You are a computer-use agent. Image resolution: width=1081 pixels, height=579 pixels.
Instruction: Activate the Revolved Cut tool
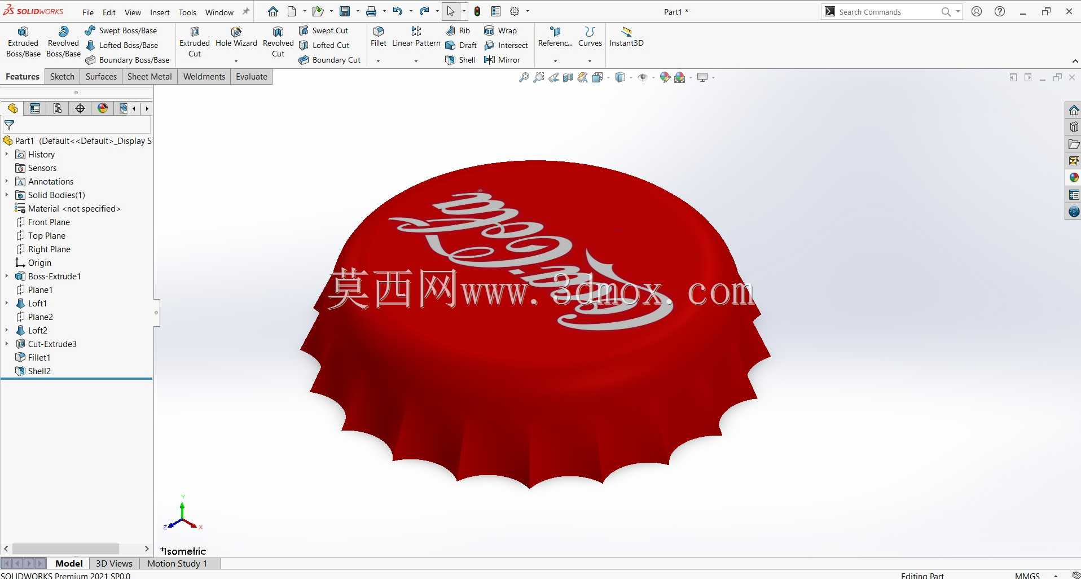[278, 42]
